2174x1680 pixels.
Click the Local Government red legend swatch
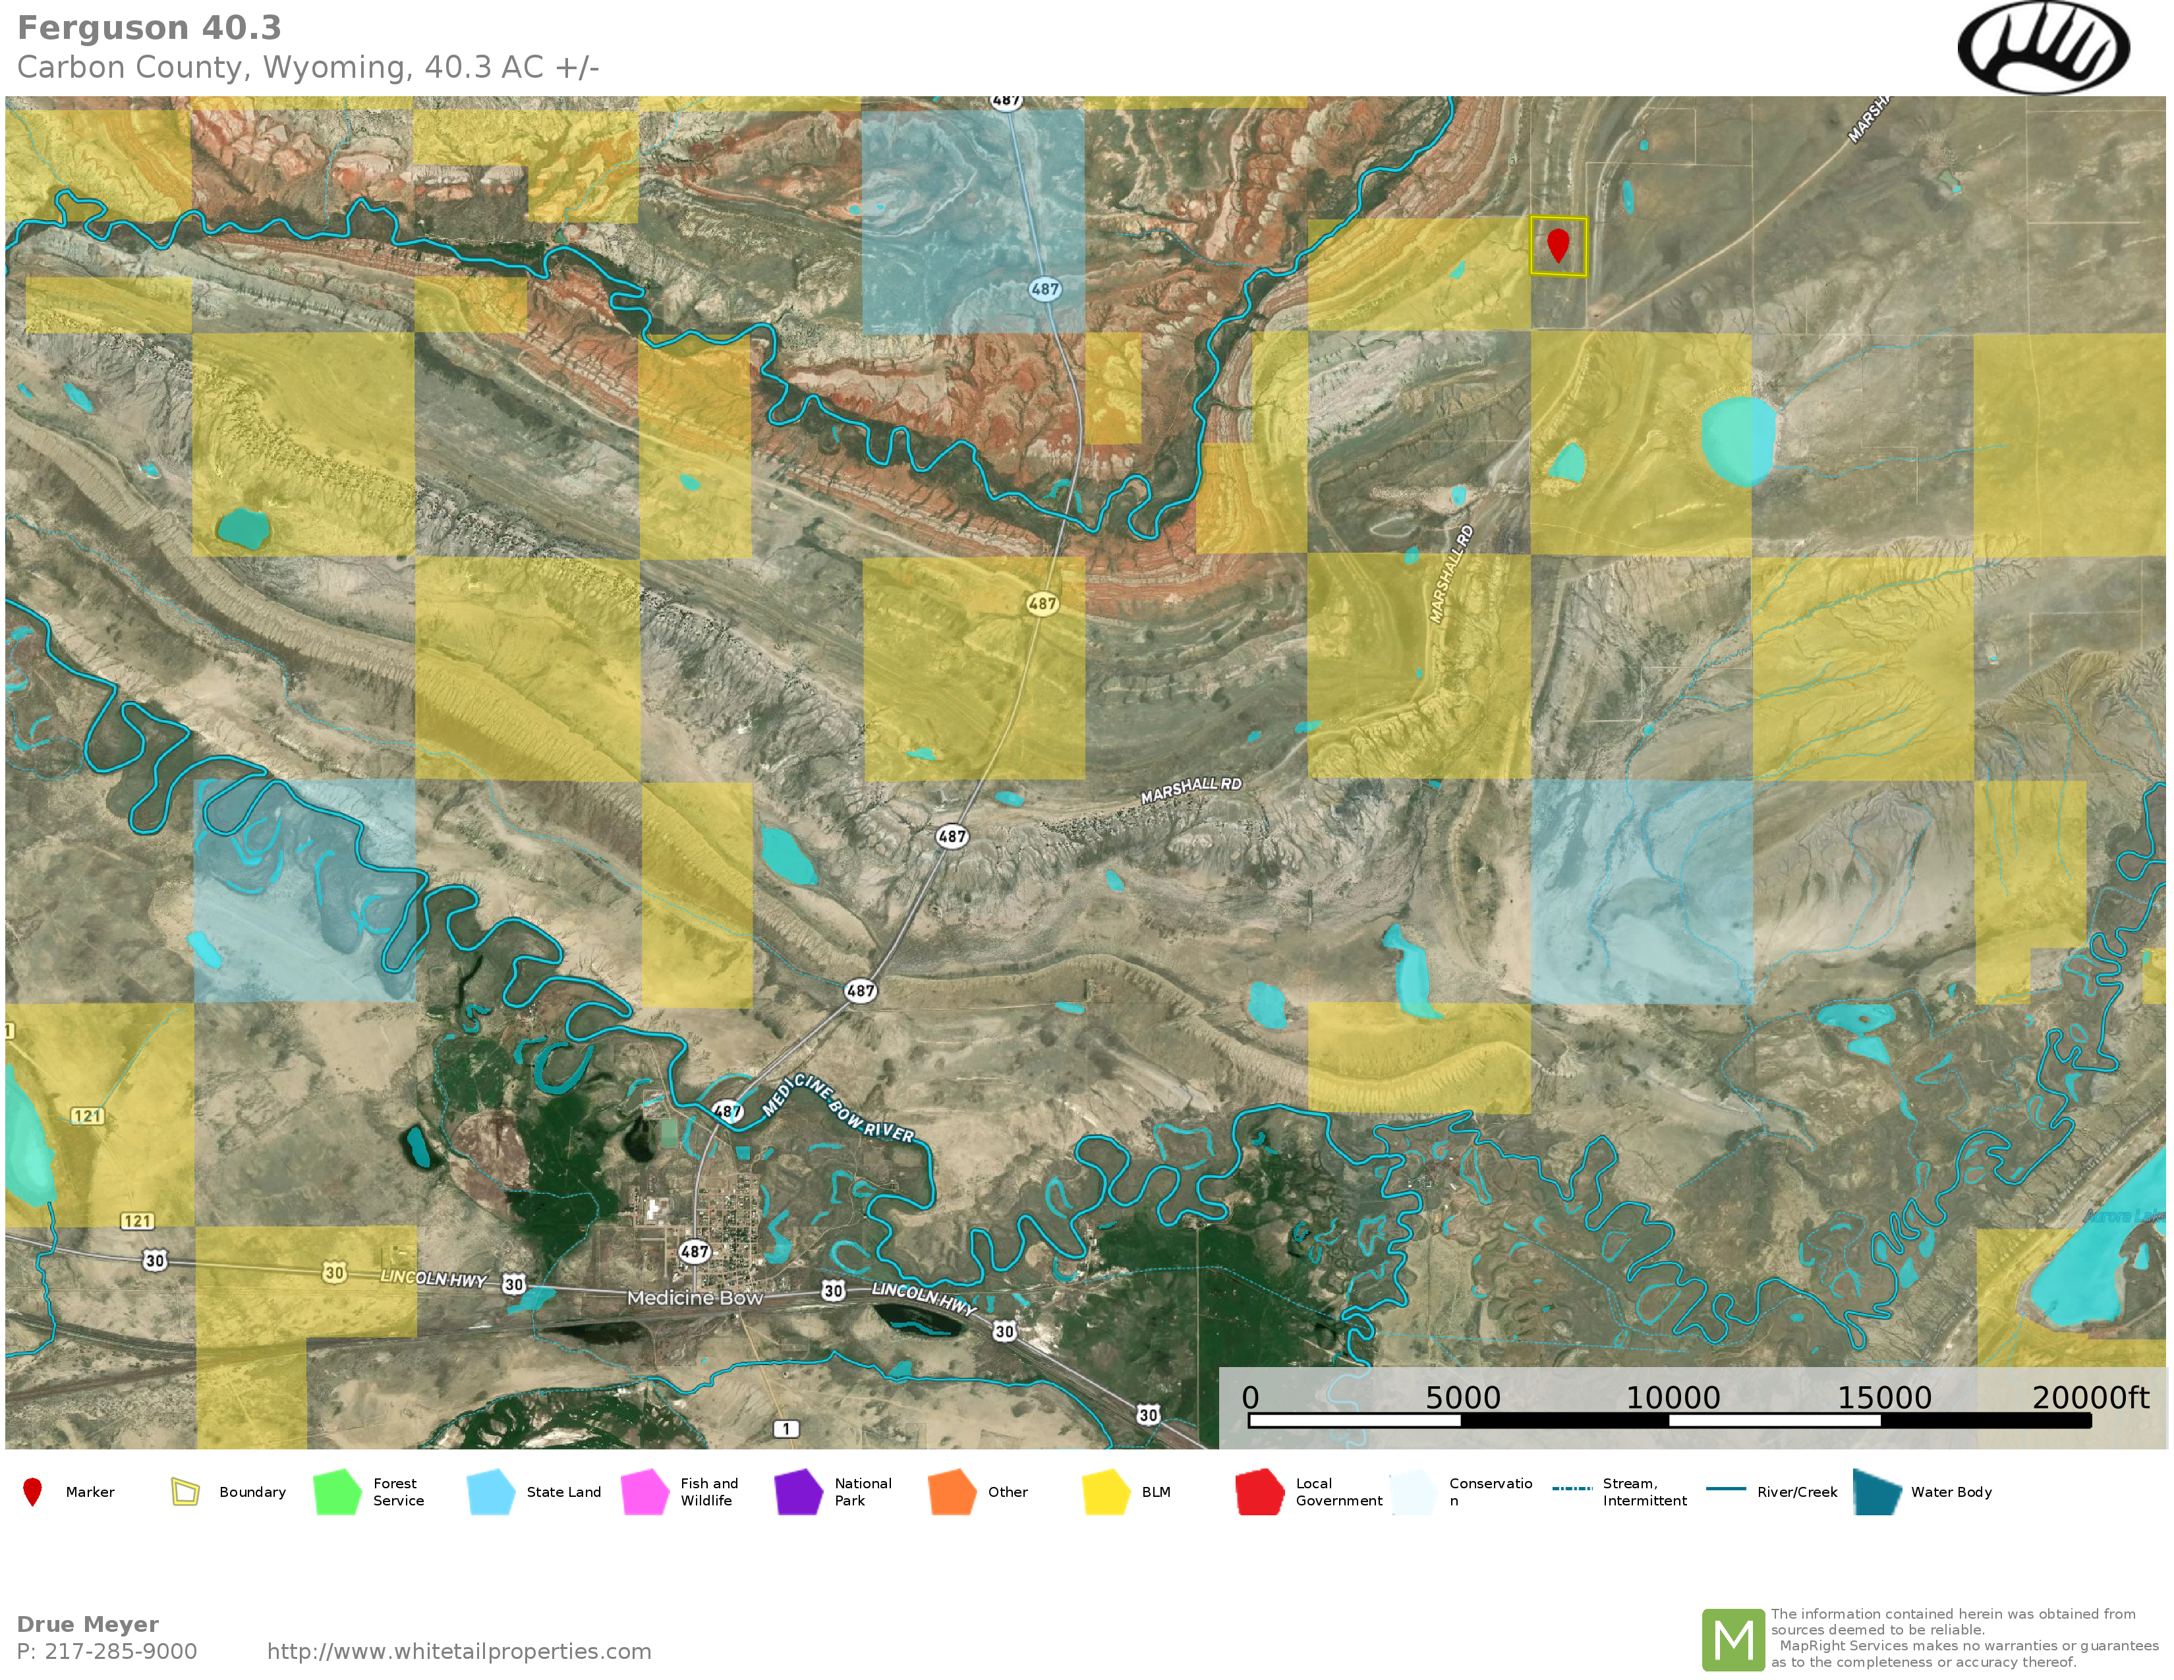click(1259, 1492)
